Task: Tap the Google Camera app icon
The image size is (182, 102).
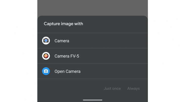Action: click(46, 41)
